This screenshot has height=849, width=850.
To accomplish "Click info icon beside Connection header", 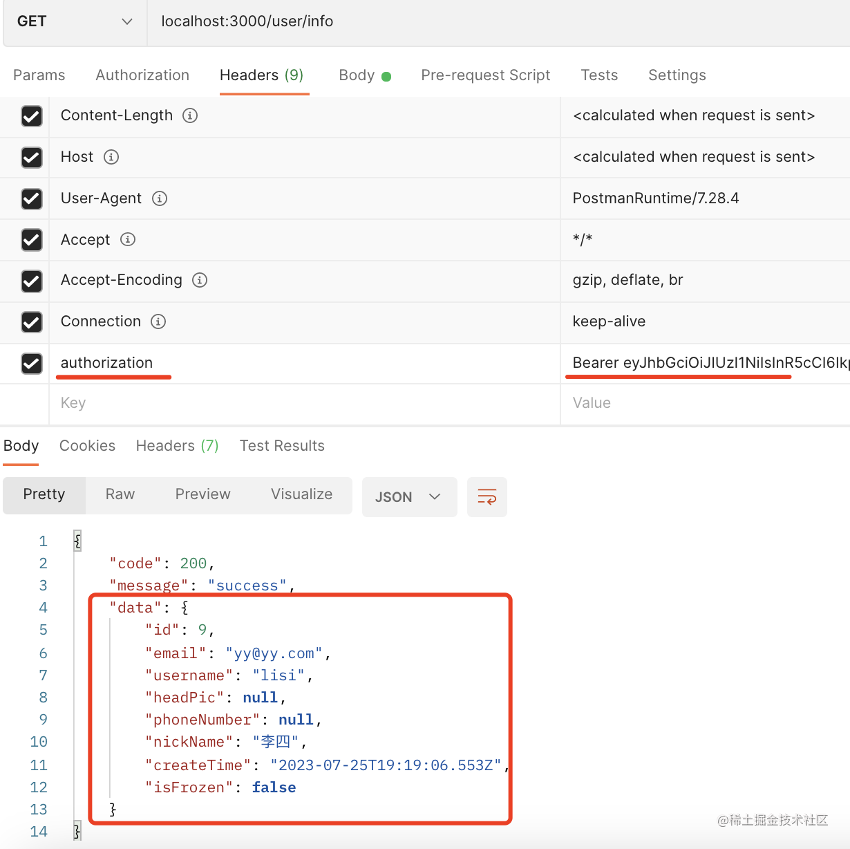I will pos(158,321).
